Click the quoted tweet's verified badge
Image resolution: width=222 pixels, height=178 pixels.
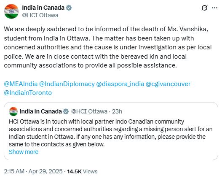[66, 111]
